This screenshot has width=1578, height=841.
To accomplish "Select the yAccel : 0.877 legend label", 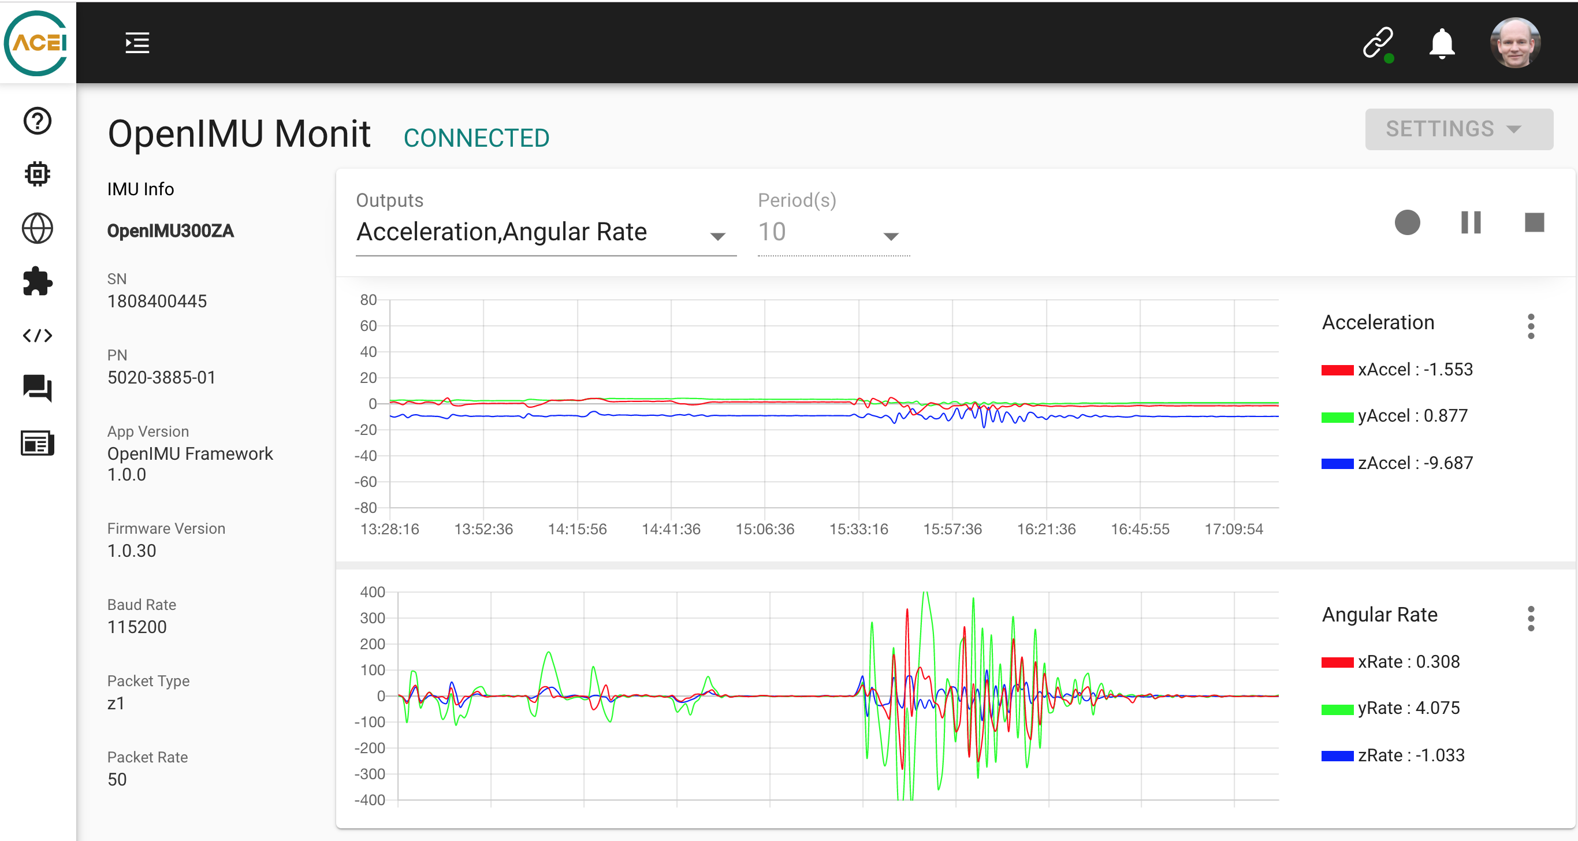I will (x=1413, y=416).
